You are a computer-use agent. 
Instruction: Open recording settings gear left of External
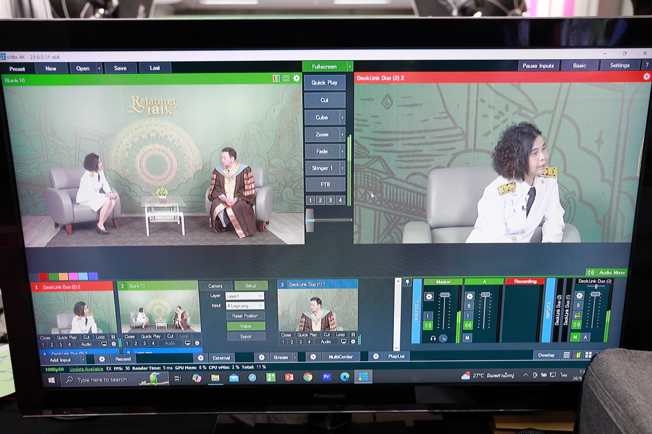[200, 358]
